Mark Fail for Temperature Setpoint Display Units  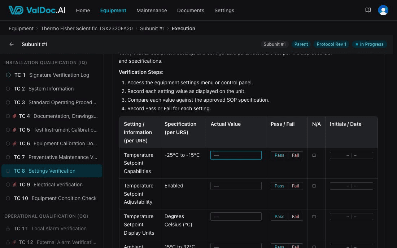pyautogui.click(x=296, y=216)
